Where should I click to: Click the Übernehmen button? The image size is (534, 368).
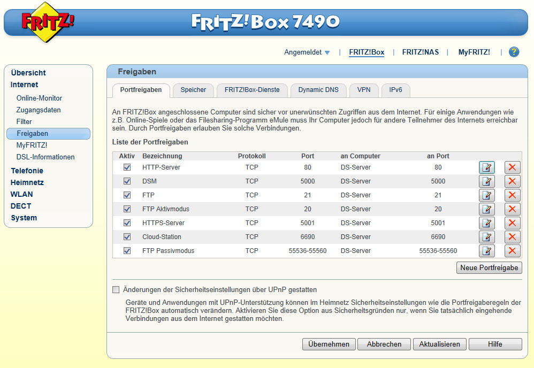[329, 344]
